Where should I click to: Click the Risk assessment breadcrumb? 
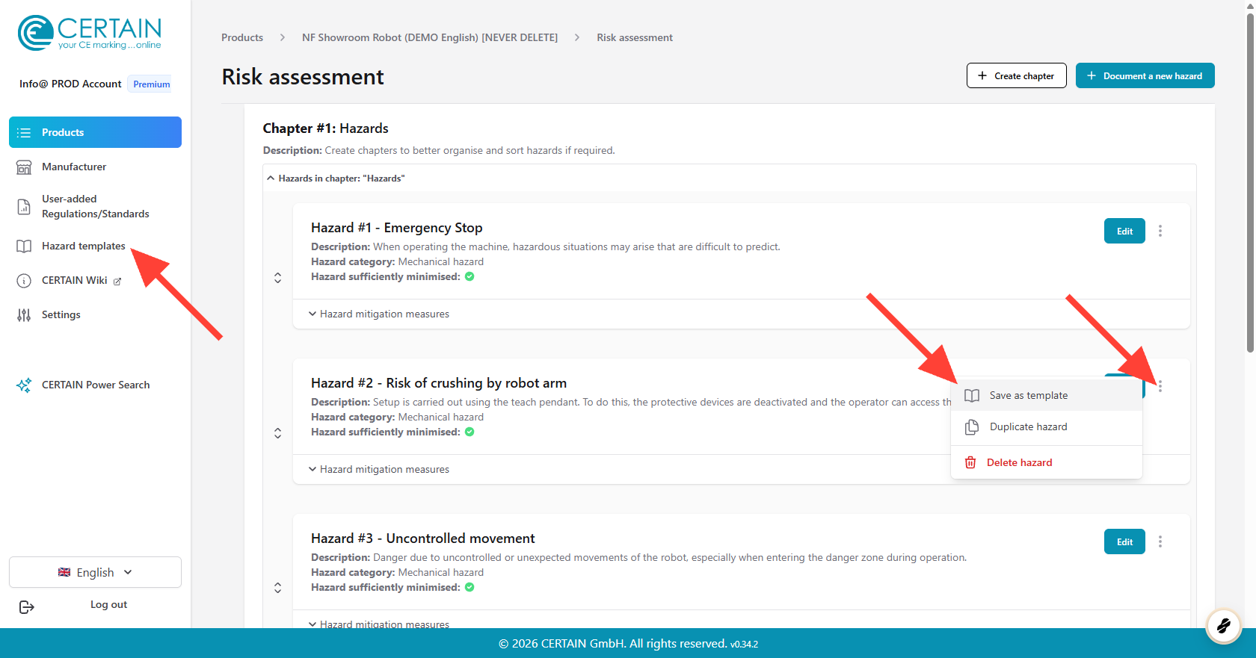[635, 37]
